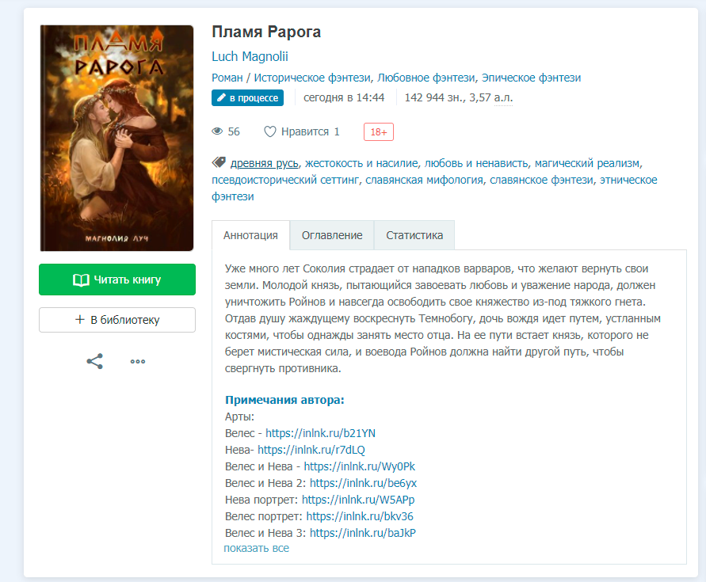Click the book cover thumbnail
Screen dimensions: 706x582
tap(116, 138)
